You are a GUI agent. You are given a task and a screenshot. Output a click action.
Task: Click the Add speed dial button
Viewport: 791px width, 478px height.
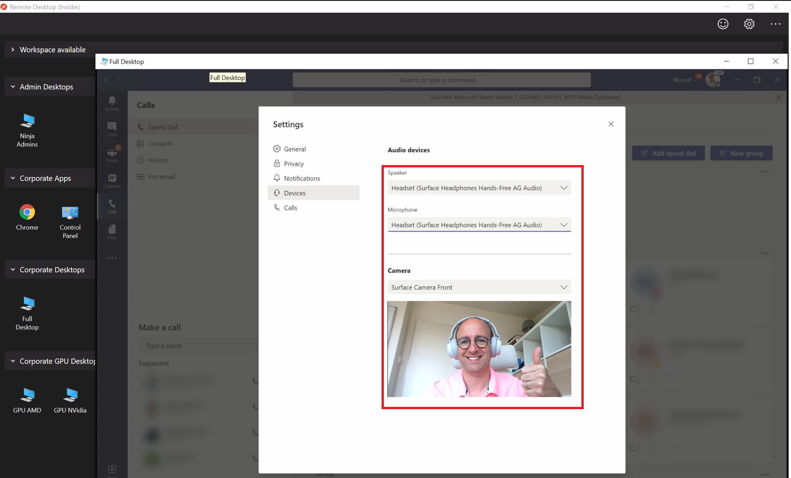point(668,153)
